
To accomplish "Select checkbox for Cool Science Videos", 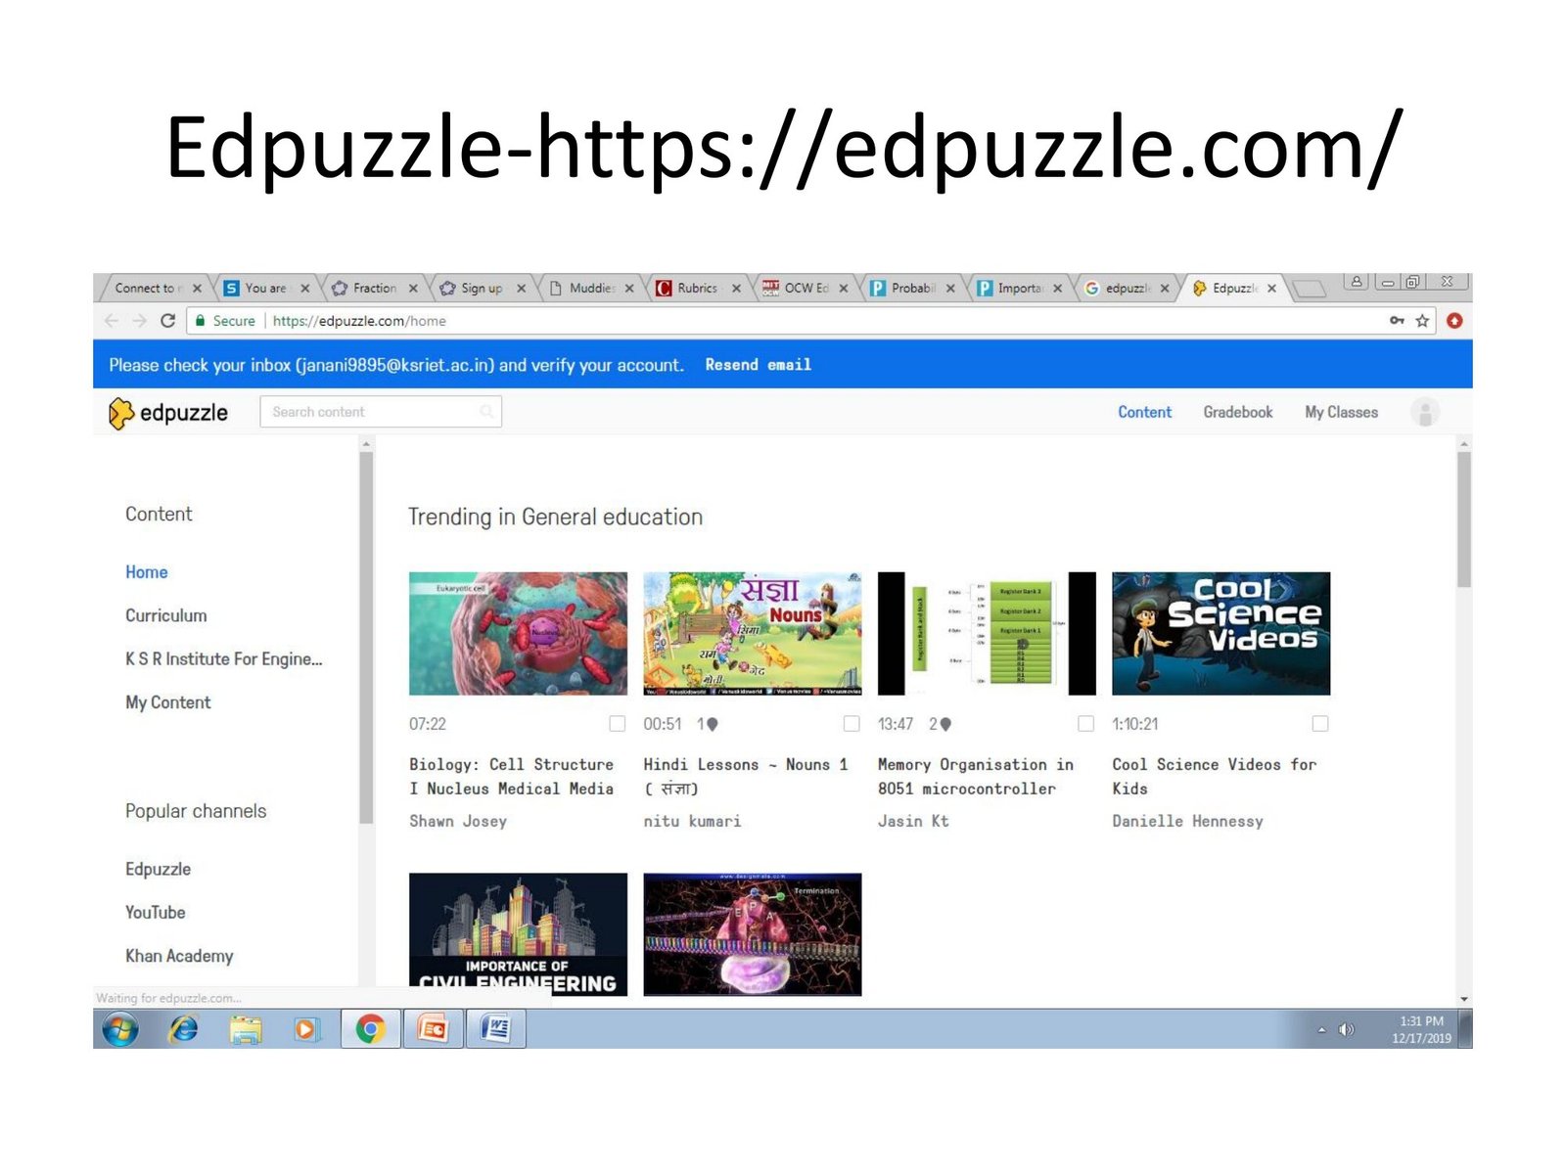I will [1320, 723].
